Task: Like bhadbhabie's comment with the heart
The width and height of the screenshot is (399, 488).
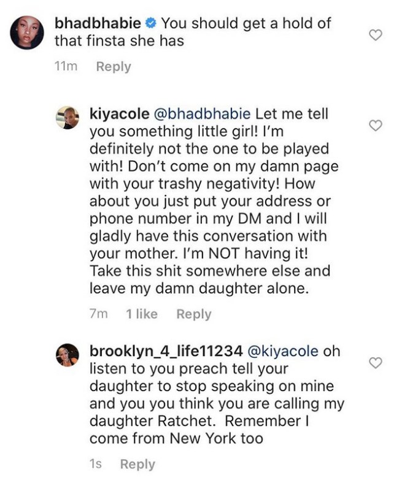Action: point(374,36)
